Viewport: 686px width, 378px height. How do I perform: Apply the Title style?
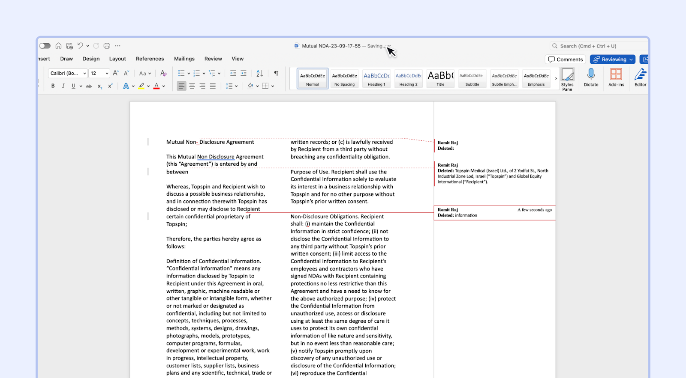pyautogui.click(x=440, y=78)
